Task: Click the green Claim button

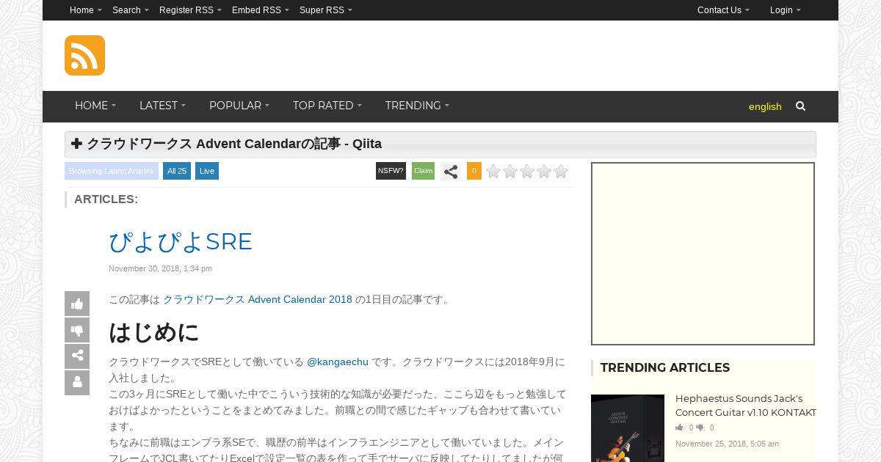Action: point(423,171)
